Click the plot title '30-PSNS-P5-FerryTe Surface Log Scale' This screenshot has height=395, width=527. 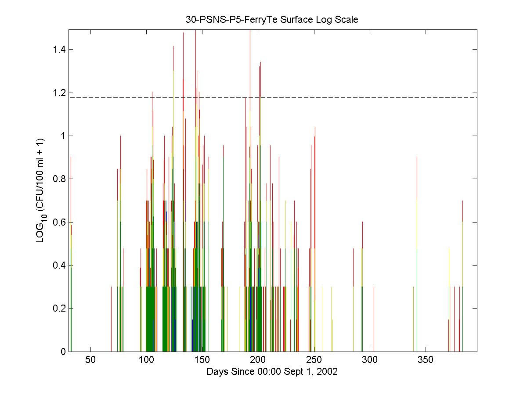coord(272,20)
